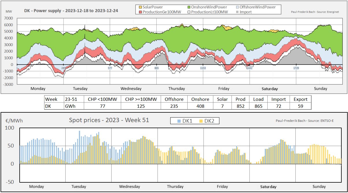Select the Export header cell in table
The image size is (348, 193).
coord(300,99)
